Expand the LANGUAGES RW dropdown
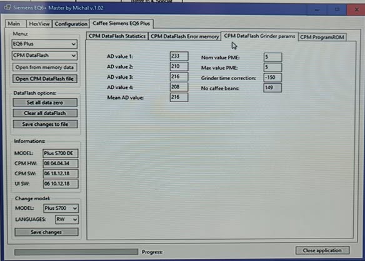 (x=67, y=219)
